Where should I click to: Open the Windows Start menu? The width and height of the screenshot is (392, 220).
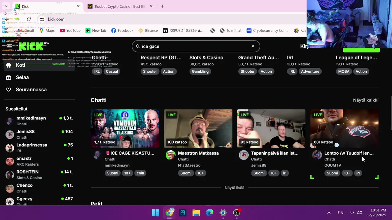155,213
